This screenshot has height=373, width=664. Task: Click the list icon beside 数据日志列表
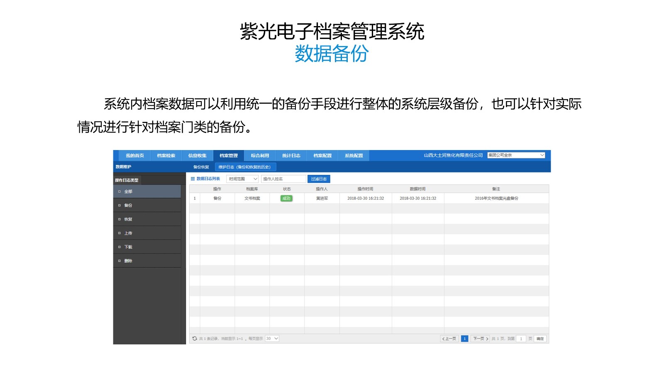click(193, 179)
